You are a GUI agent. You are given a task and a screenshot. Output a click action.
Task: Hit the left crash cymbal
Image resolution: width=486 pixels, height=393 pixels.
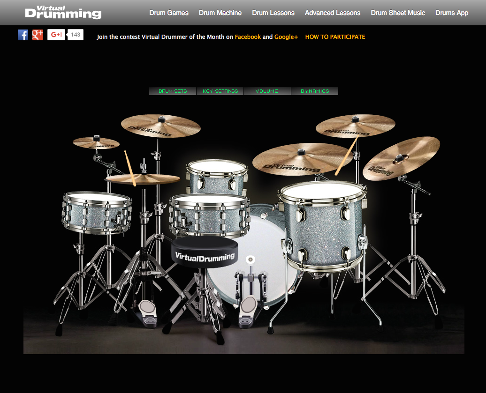160,126
